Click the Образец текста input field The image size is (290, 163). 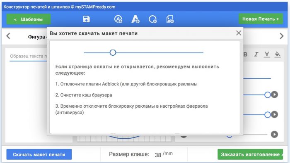pyautogui.click(x=28, y=57)
